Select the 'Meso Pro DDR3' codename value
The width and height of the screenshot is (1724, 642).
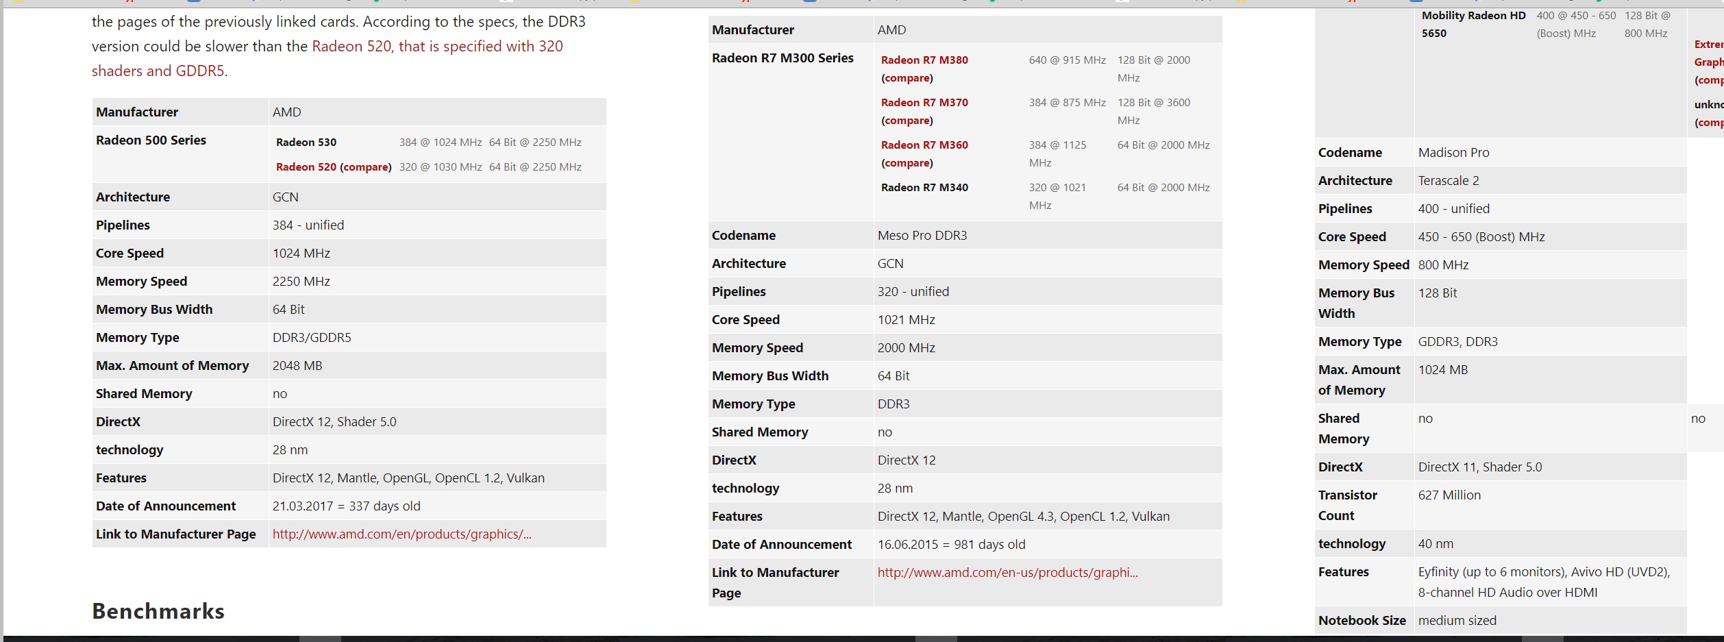pyautogui.click(x=922, y=236)
